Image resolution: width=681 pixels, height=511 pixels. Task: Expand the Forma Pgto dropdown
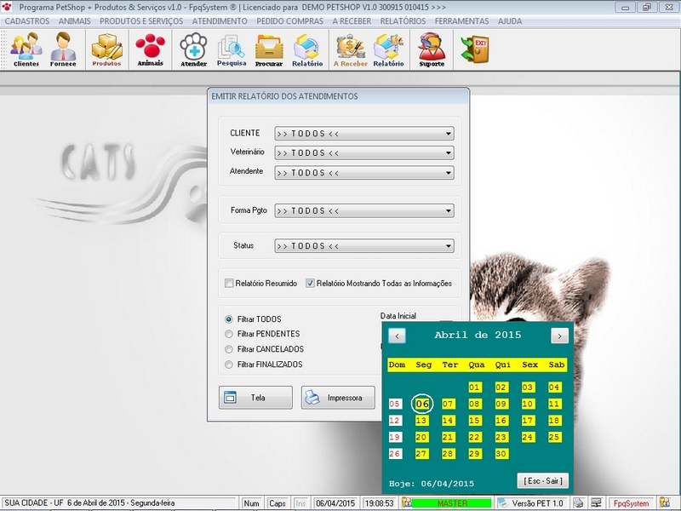click(x=449, y=210)
